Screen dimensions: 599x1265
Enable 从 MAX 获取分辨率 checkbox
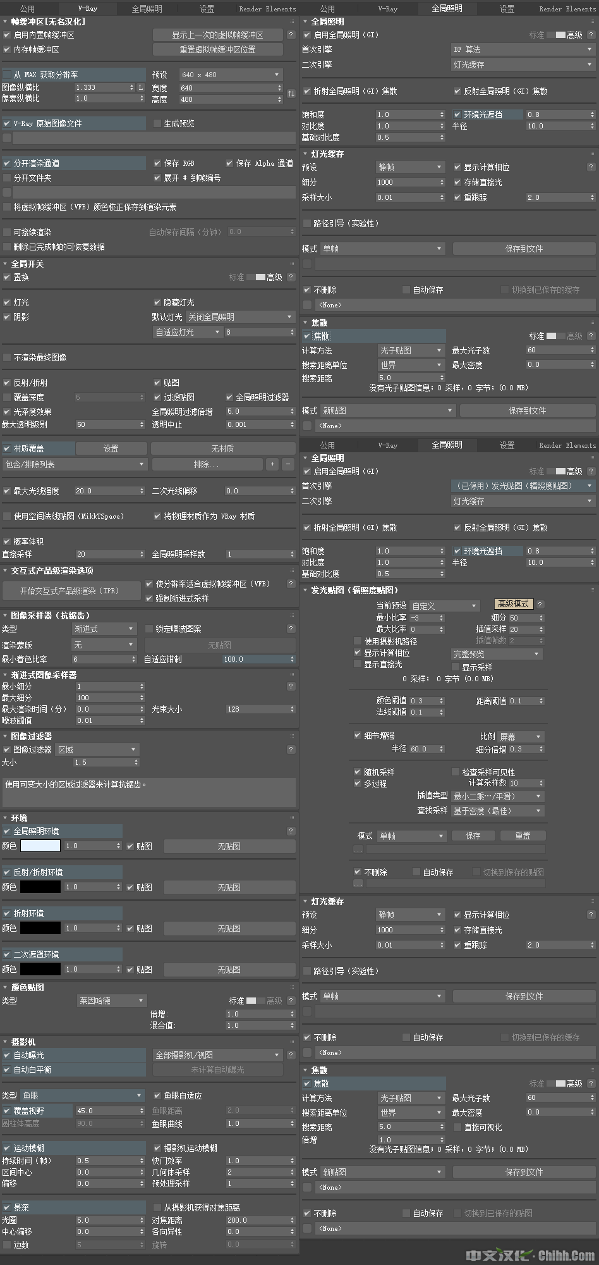pyautogui.click(x=7, y=75)
